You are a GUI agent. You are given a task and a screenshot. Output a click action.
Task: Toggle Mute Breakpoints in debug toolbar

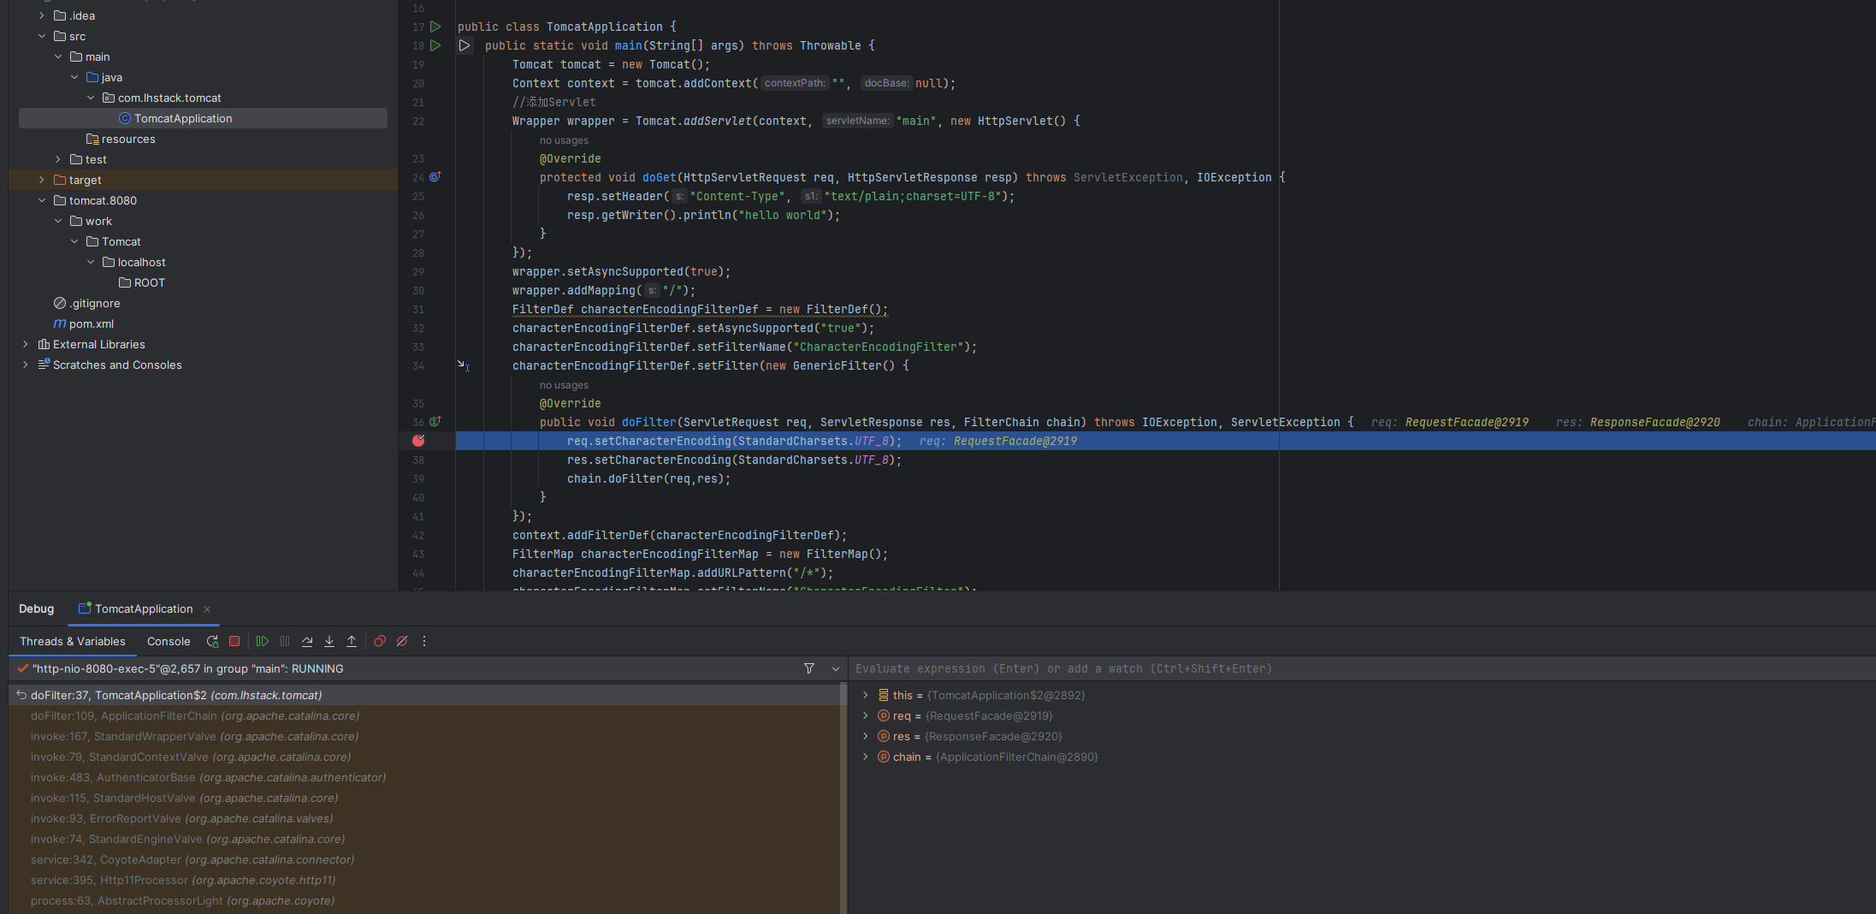coord(402,641)
